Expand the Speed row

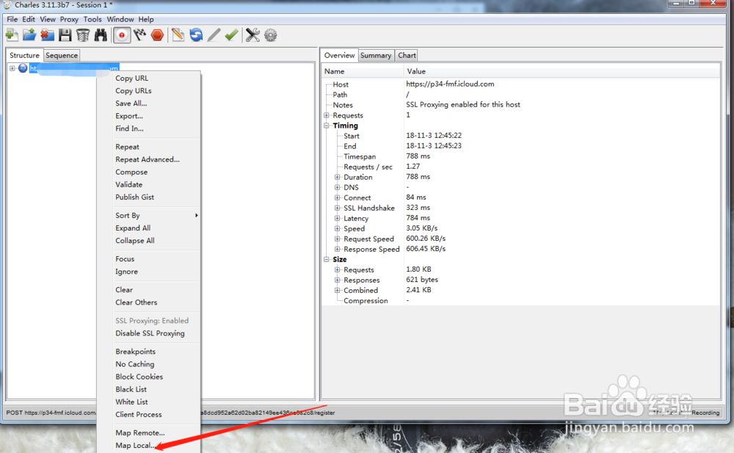pos(337,228)
